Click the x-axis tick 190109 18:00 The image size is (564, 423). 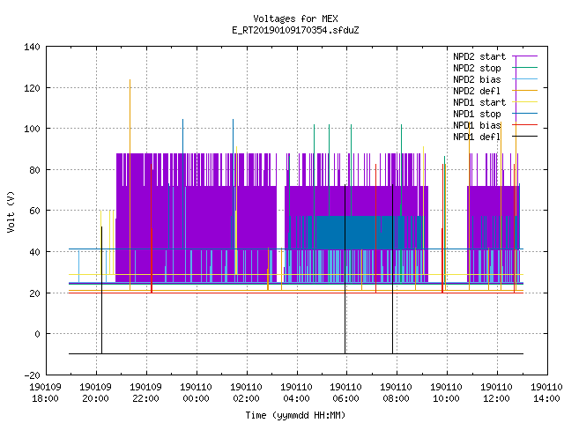(x=45, y=393)
